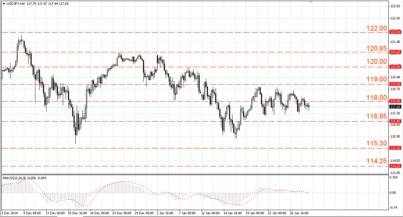Click the large orange 120.85 level label
Screen dimensions: 403x217
coord(377,48)
